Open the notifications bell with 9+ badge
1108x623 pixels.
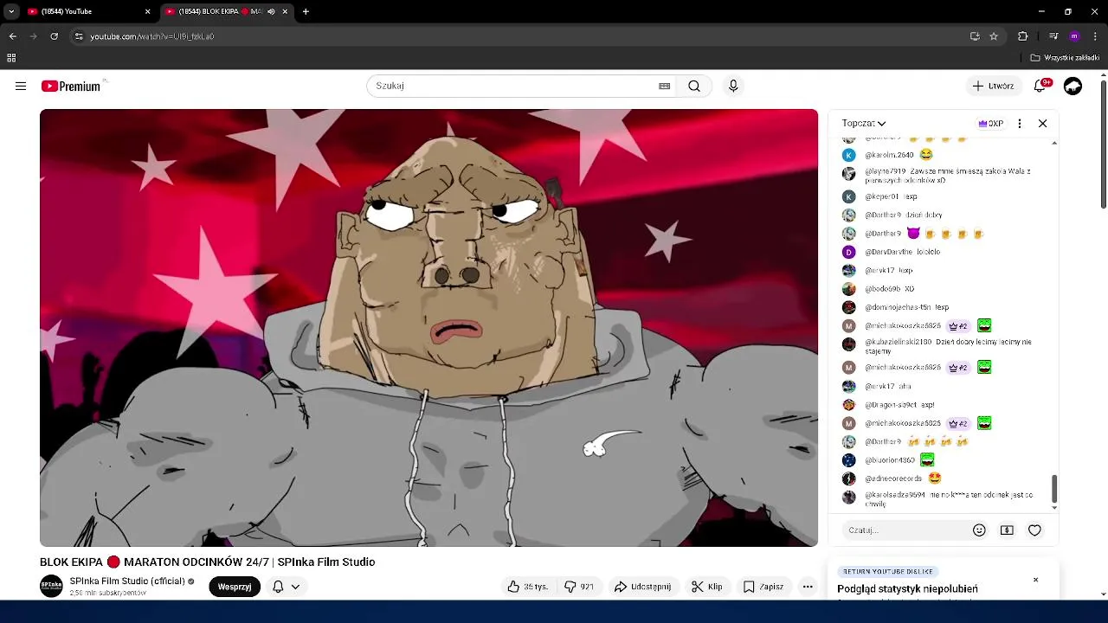(x=1041, y=86)
